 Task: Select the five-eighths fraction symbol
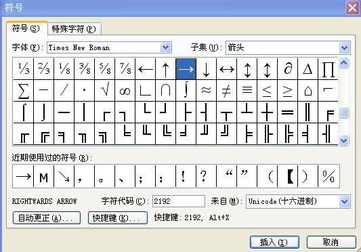[105, 68]
